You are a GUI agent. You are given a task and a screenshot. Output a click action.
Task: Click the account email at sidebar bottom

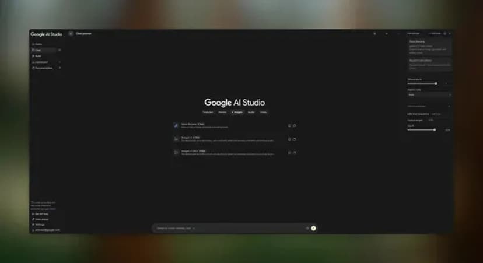click(x=46, y=230)
